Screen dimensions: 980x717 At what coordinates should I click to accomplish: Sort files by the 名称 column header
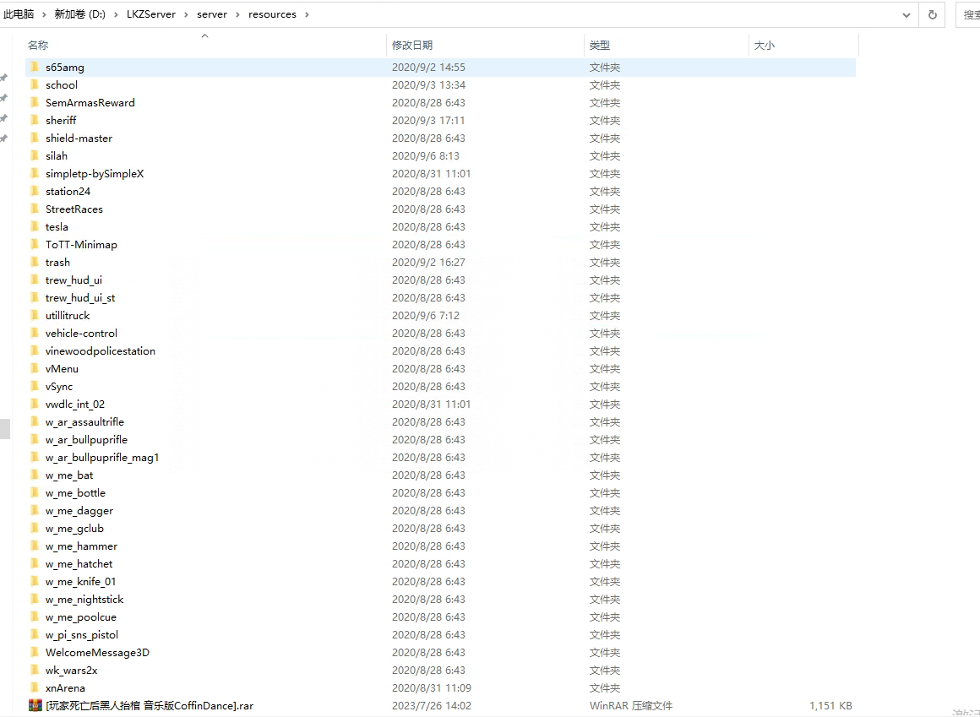pyautogui.click(x=38, y=45)
